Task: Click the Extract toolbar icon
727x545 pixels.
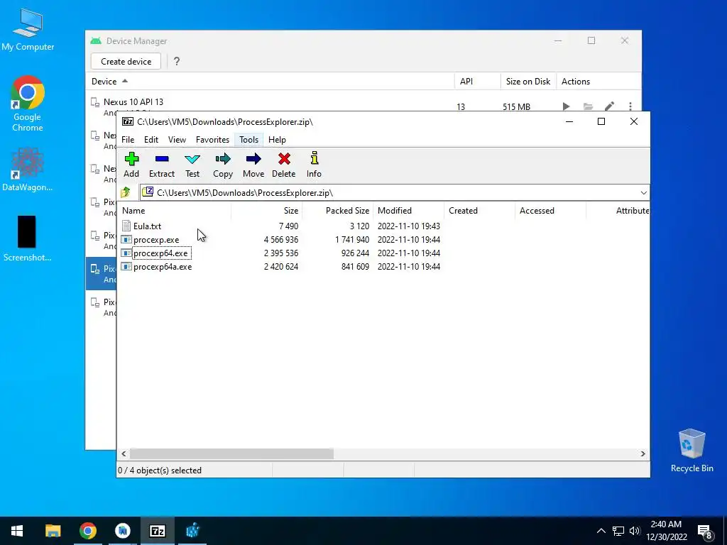Action: [x=162, y=165]
